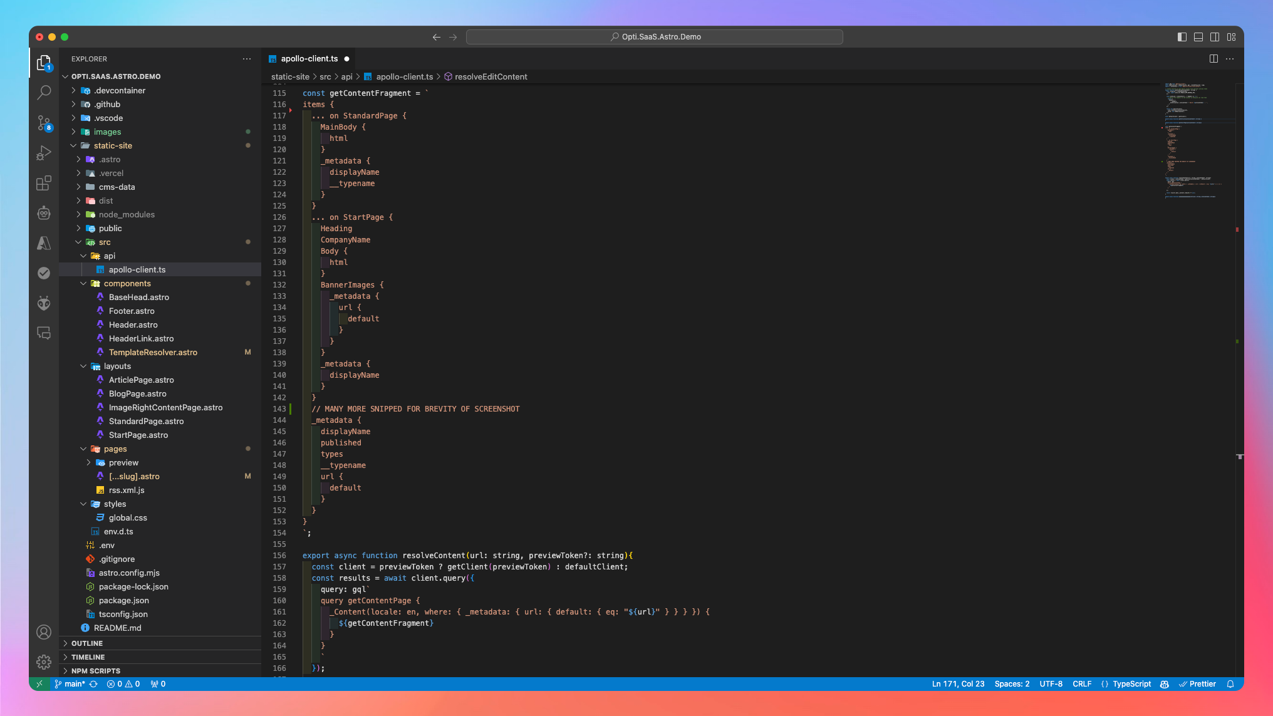Collapse the OPTI.SAAS.ASTRO.DEMO root folder
Image resolution: width=1273 pixels, height=716 pixels.
click(116, 76)
